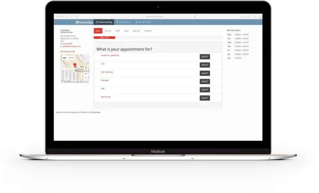Click the Get Directions link
Viewport: 319px width, 193px height.
tap(67, 51)
